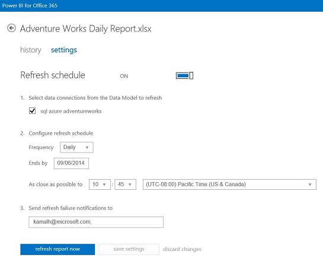
Task: Uncheck sql azure adventureworks checkbox
Action: [x=33, y=111]
